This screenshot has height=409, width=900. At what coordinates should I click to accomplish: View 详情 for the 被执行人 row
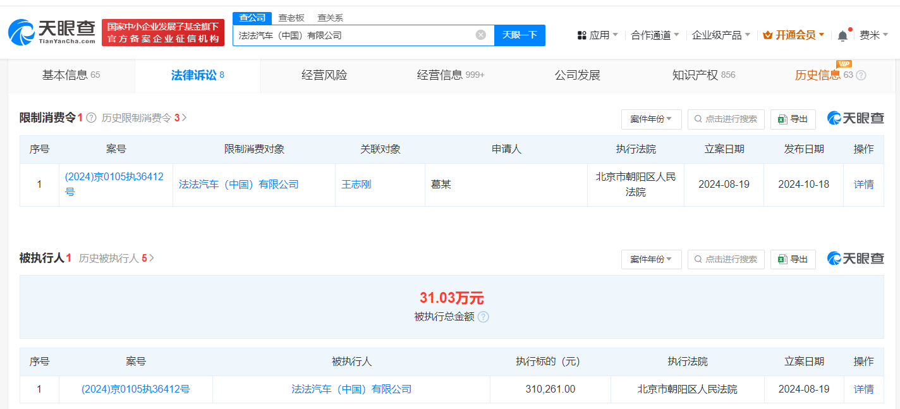point(863,389)
